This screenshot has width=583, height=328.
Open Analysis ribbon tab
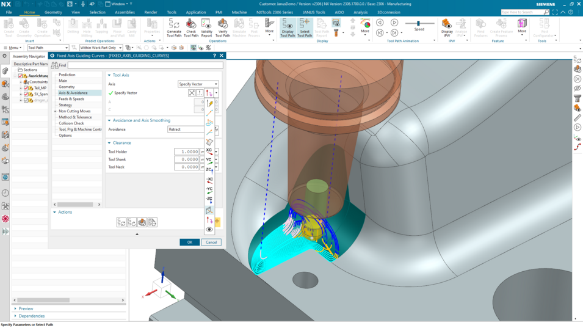click(360, 12)
